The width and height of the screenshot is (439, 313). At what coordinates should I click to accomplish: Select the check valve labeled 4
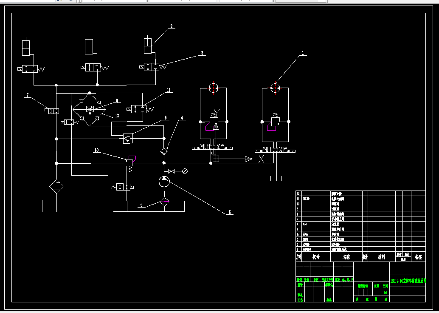coord(164,152)
